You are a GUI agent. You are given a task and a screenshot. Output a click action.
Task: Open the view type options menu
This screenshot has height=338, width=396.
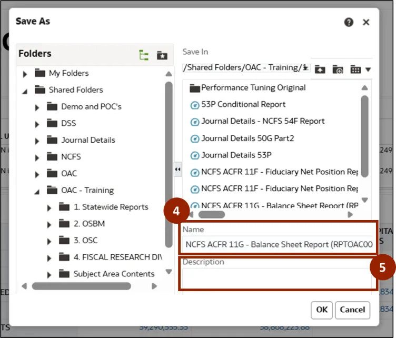point(360,69)
